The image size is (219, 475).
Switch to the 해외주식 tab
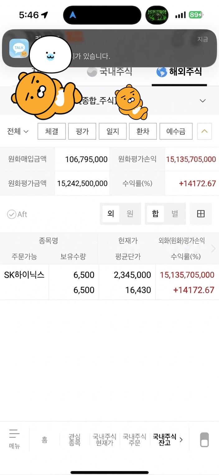point(179,72)
